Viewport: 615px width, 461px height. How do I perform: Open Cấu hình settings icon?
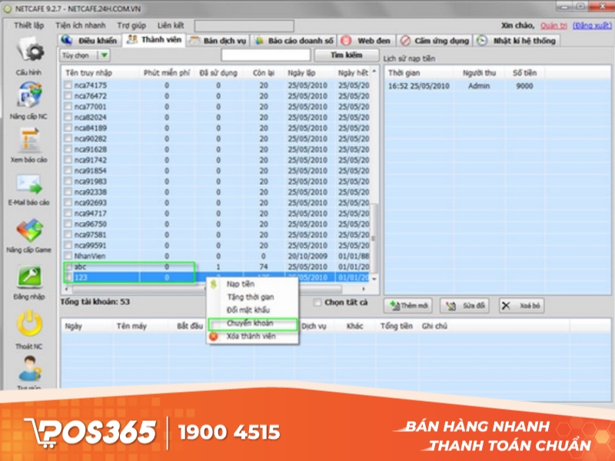[29, 49]
